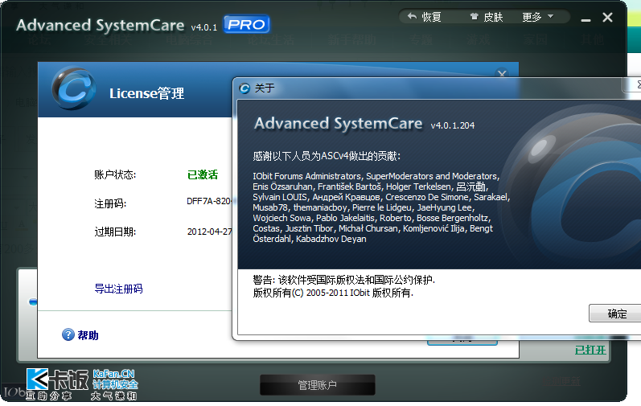Click the Advanced SystemCare title in 关于 dialog
Viewport: 641px width, 406px height.
(x=338, y=123)
